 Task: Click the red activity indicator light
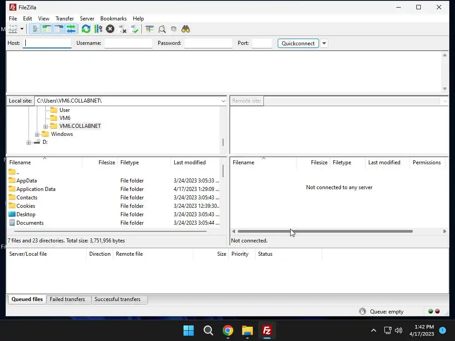click(x=437, y=311)
